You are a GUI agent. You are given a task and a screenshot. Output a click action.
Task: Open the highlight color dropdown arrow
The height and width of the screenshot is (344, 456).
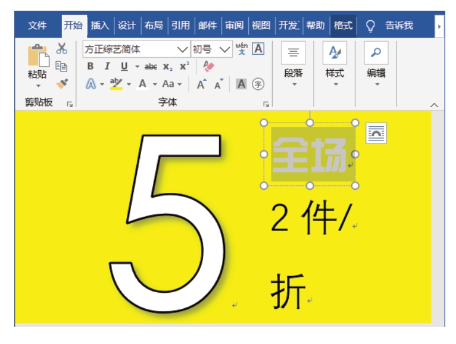coord(129,85)
